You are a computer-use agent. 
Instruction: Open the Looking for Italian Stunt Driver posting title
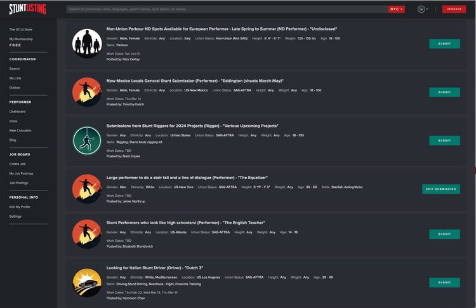click(x=154, y=268)
